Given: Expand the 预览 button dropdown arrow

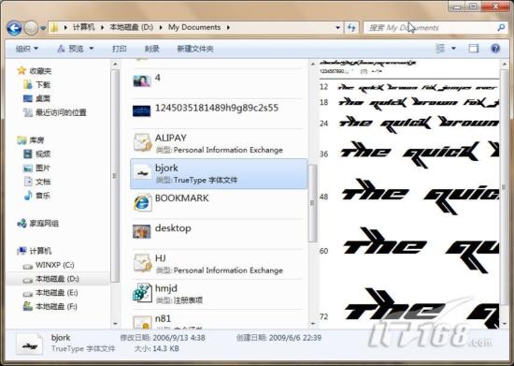Looking at the screenshot, I should coord(92,49).
